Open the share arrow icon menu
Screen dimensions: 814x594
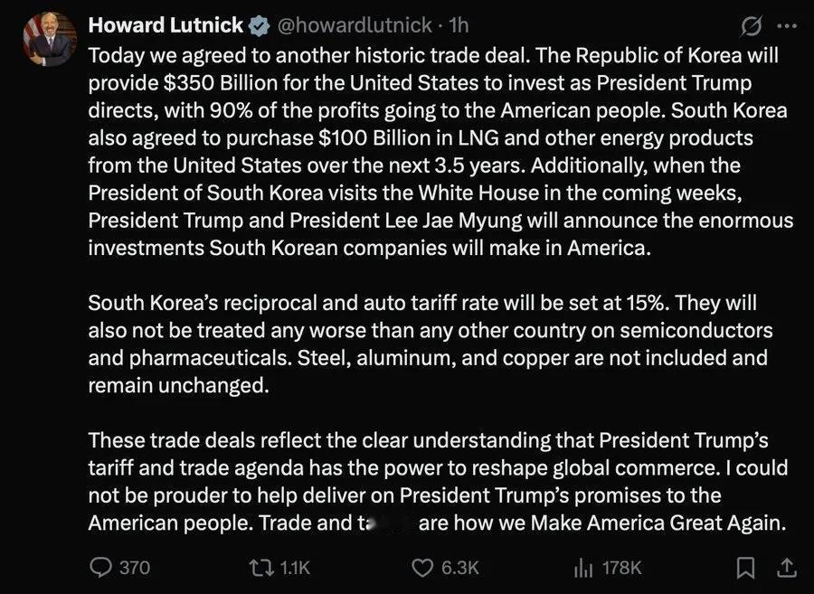tap(786, 568)
